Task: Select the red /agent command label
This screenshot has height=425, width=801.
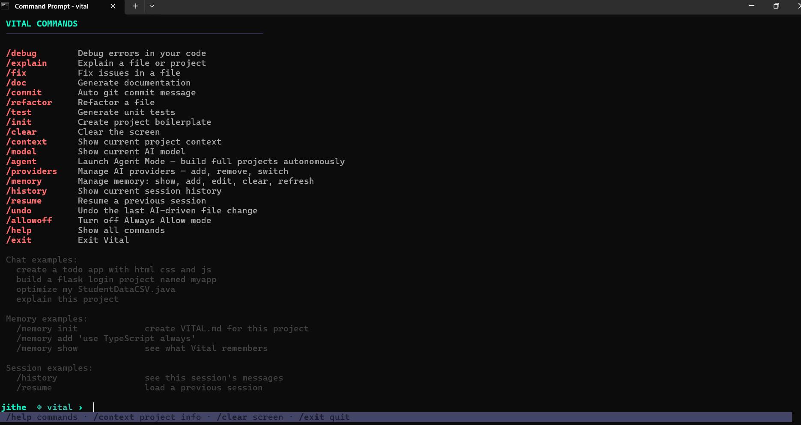Action: pyautogui.click(x=21, y=161)
